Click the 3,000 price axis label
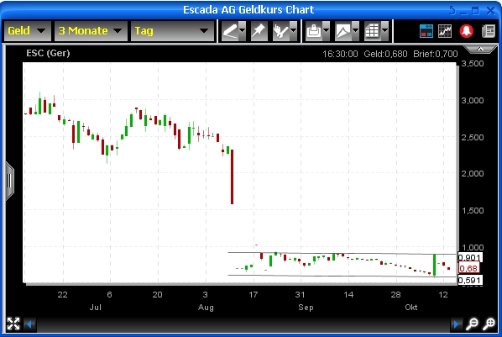This screenshot has height=337, width=502. pos(473,101)
